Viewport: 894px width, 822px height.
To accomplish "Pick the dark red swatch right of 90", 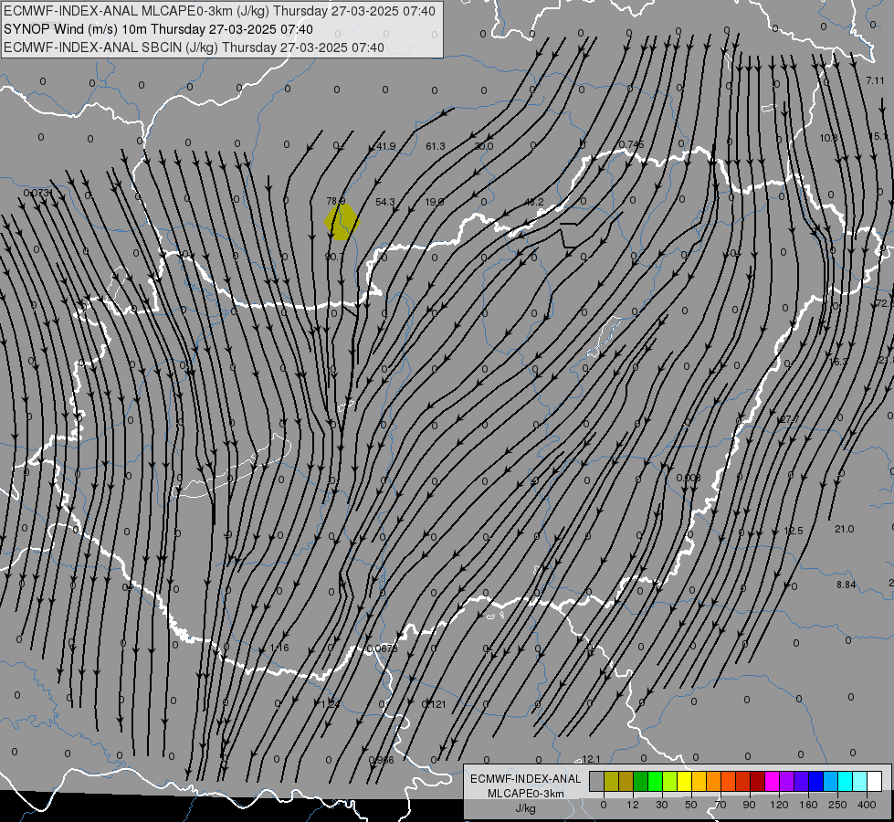I will (758, 782).
